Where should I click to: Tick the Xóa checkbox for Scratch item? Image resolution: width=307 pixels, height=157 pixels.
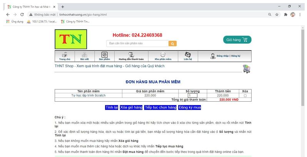pyautogui.click(x=245, y=96)
